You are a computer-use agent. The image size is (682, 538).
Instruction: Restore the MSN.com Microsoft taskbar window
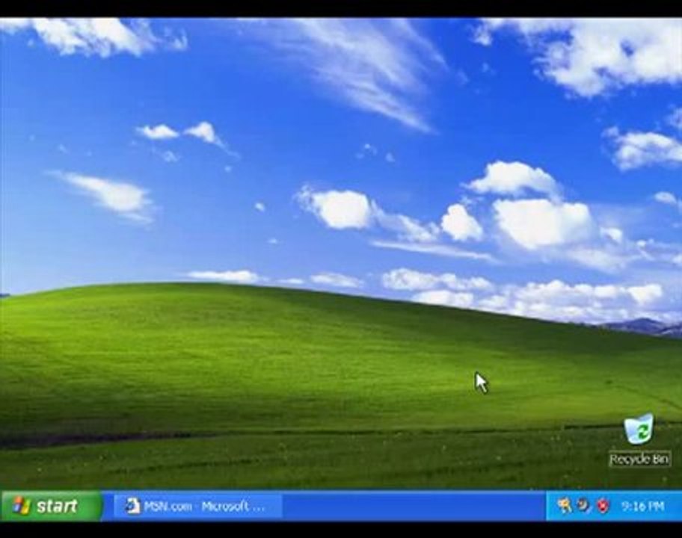click(x=198, y=506)
